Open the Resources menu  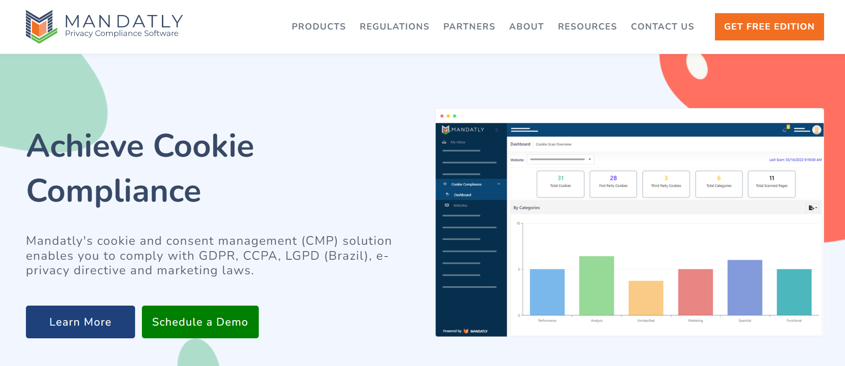(587, 27)
